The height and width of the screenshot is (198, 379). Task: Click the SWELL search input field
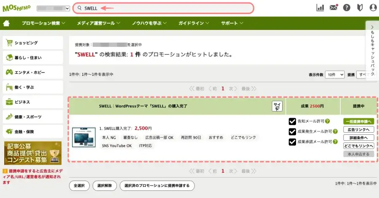(163, 8)
